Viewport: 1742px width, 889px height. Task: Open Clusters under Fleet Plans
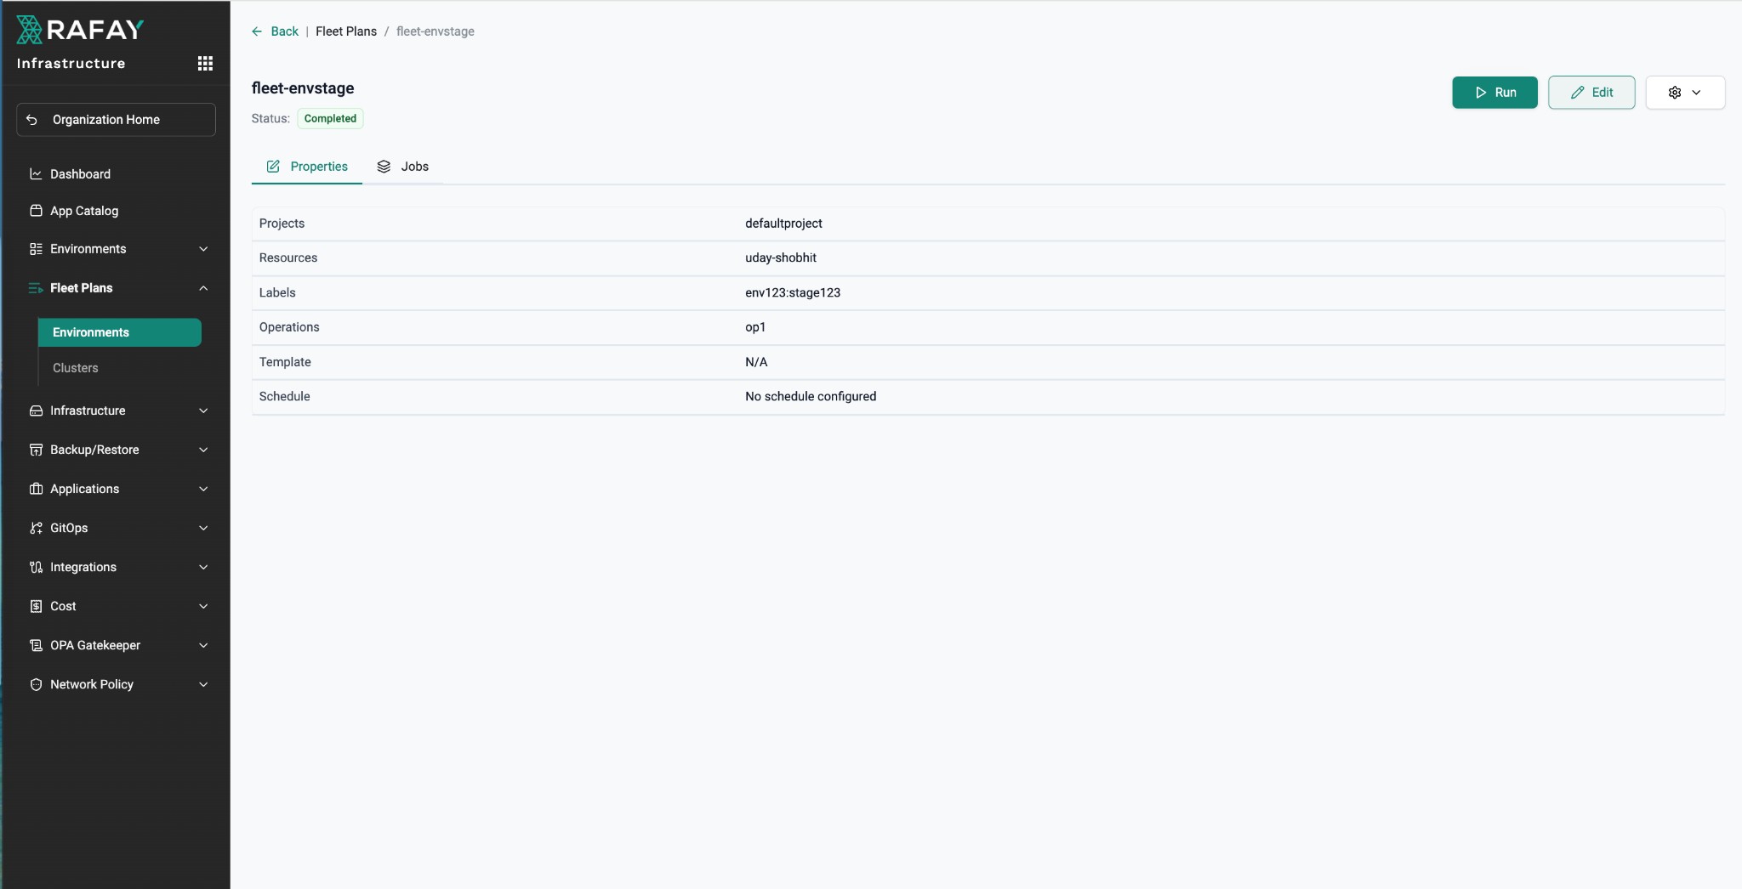pyautogui.click(x=76, y=368)
